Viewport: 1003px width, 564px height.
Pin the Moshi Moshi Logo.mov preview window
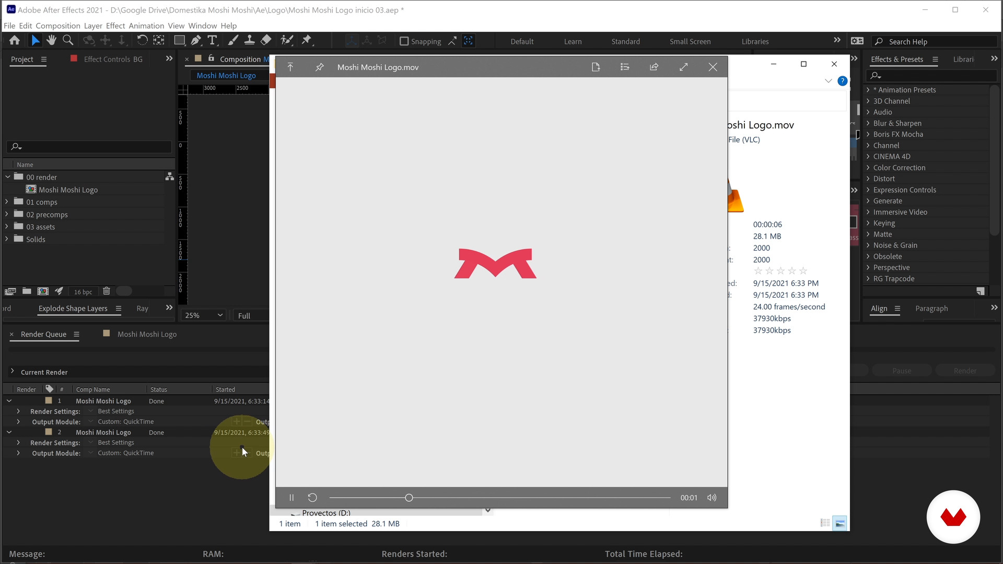coord(320,67)
